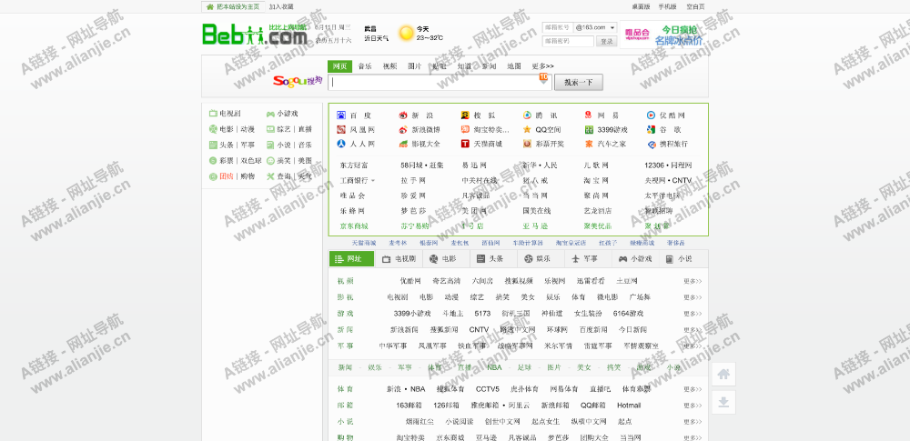Expand 更多>> in the 游戏 row
Image resolution: width=910 pixels, height=441 pixels.
(x=693, y=314)
